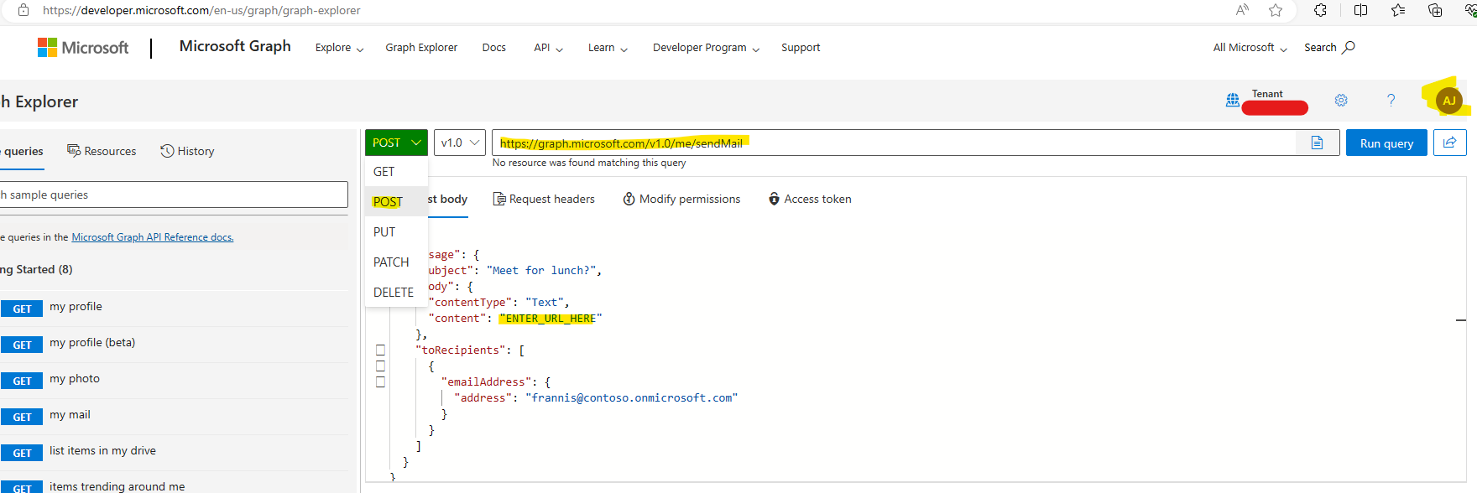Toggle fold box beside emailAddress line
This screenshot has height=493, width=1477.
(x=380, y=382)
